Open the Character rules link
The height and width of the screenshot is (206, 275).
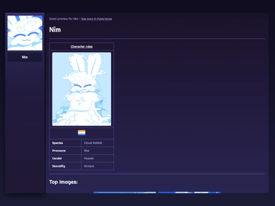[81, 47]
